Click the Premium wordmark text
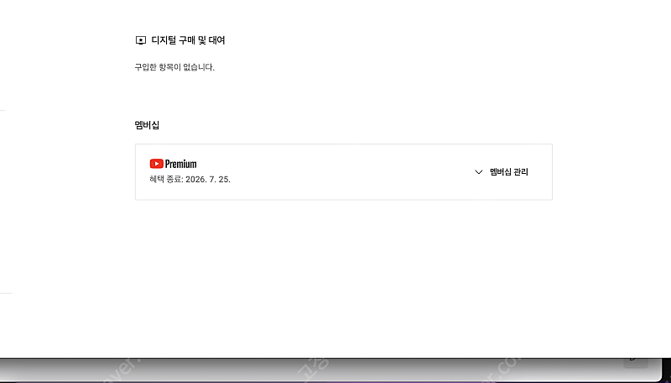This screenshot has height=383, width=671. coord(180,164)
